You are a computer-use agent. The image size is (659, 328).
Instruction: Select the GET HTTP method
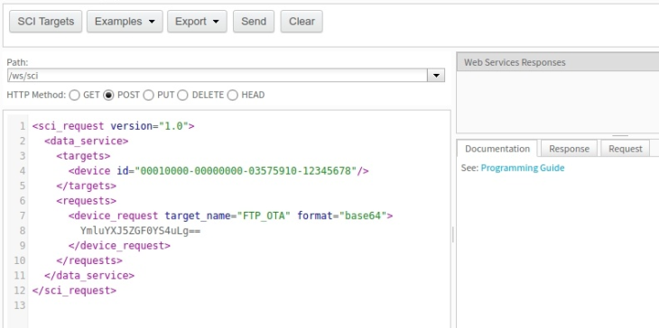coord(74,96)
